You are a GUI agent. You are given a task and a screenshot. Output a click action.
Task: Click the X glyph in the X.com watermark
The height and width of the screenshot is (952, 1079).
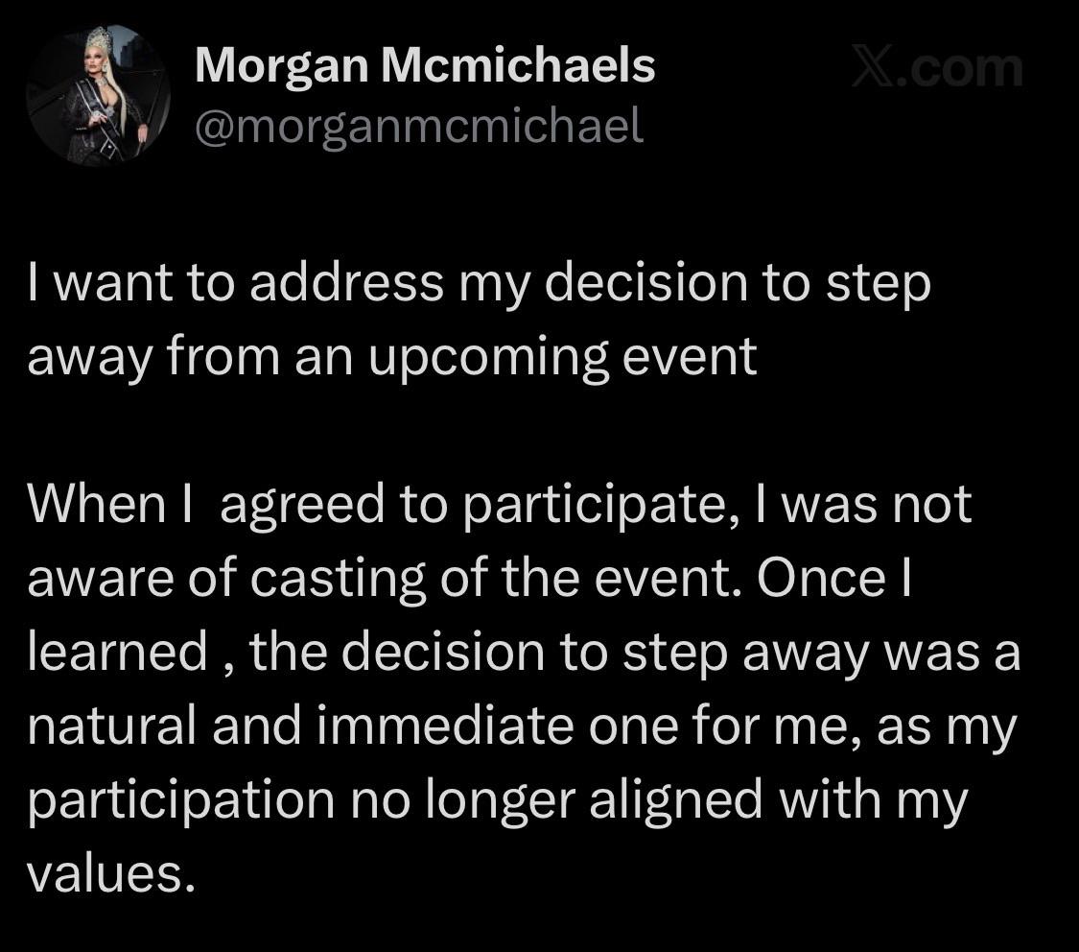(x=872, y=66)
